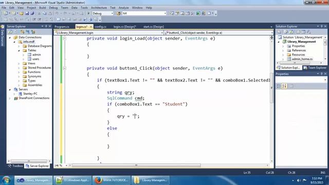Pin the Server Explorer panel with pushpin
The width and height of the screenshot is (329, 185).
click(x=46, y=26)
